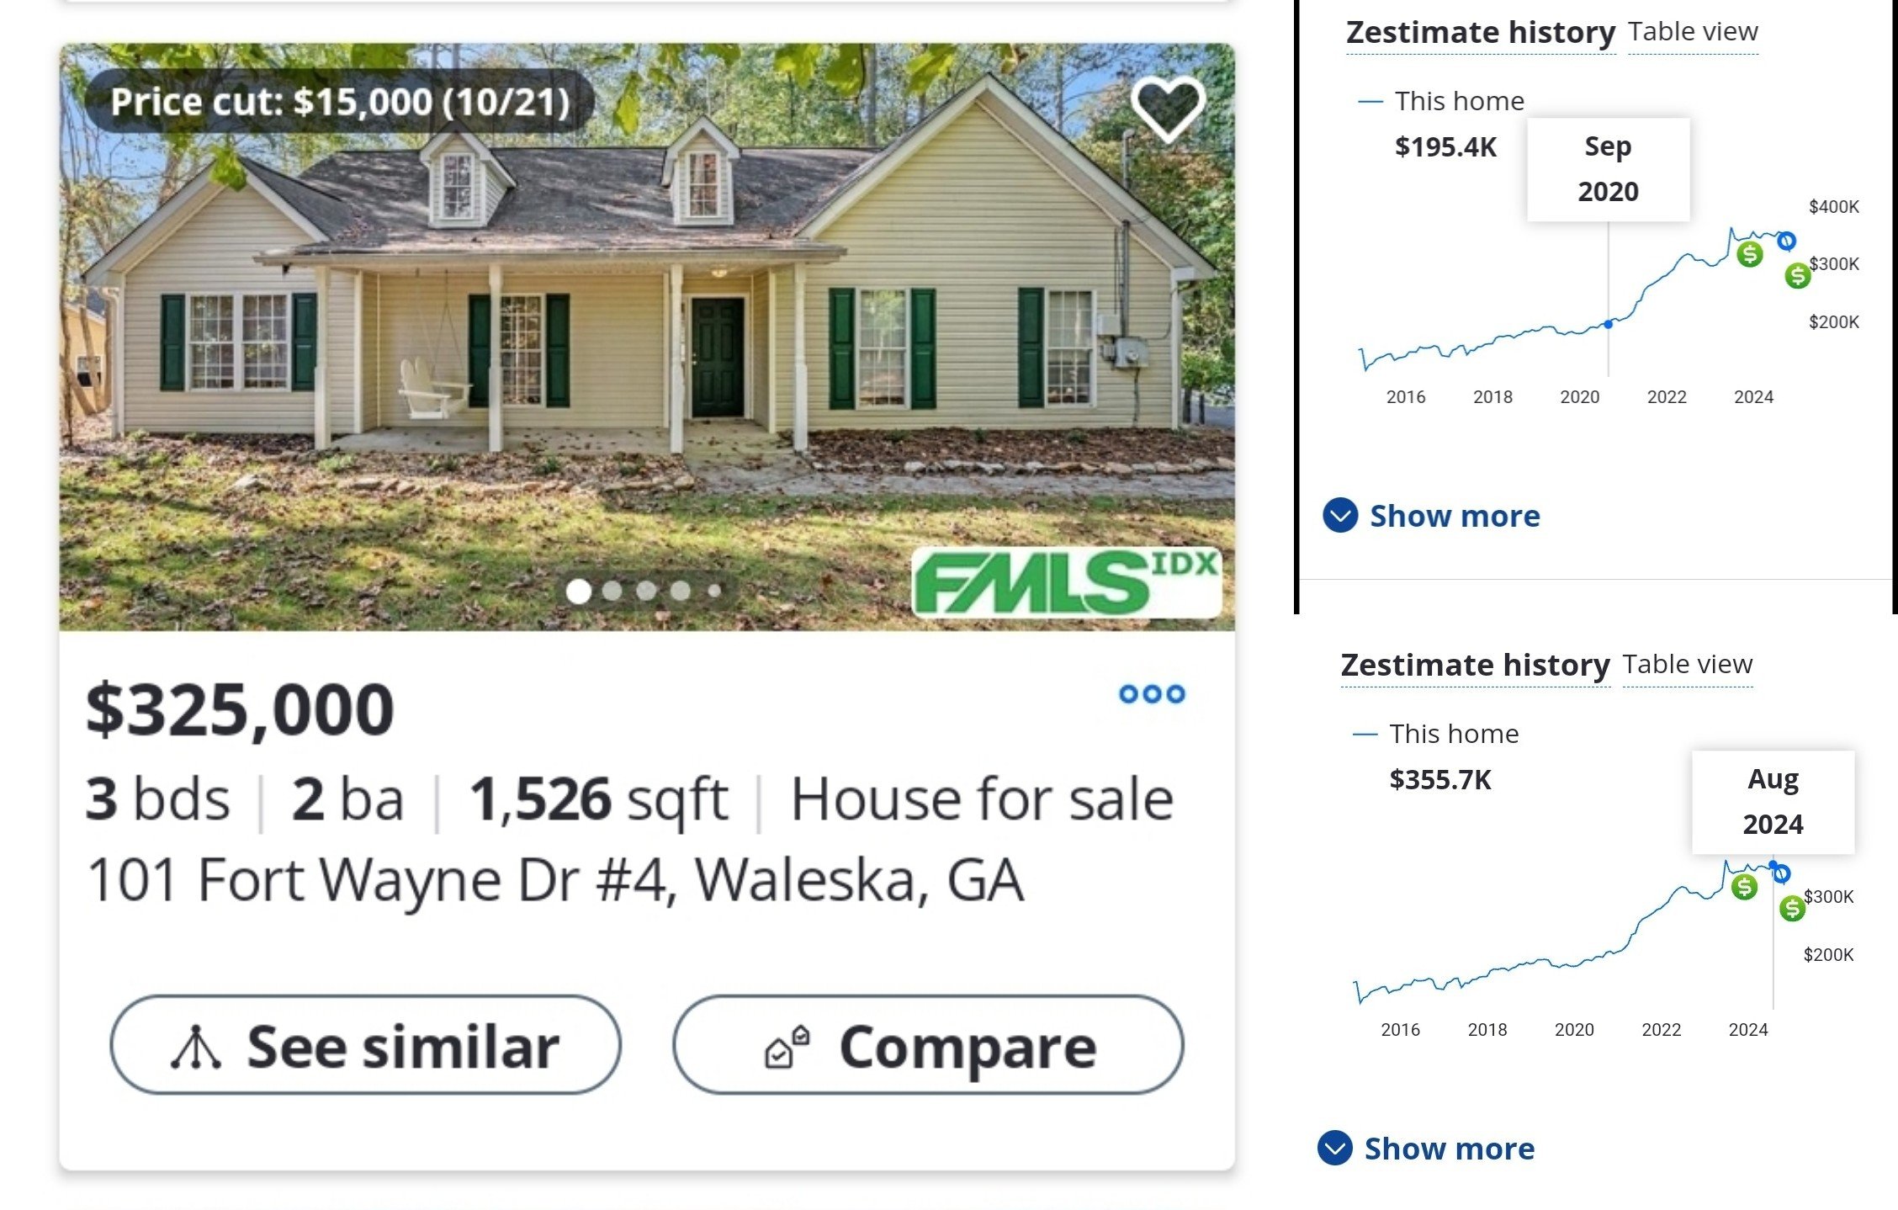Click lower green dollar marker in bottom chart

point(1792,908)
